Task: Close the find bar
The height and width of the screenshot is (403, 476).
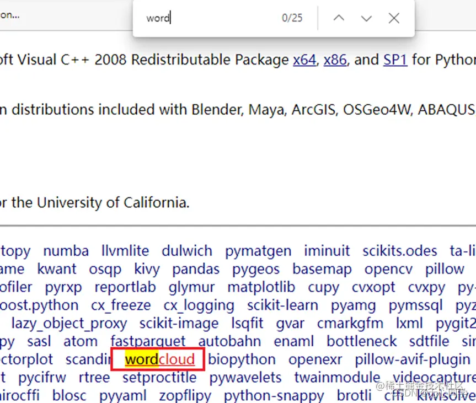Action: coord(394,18)
